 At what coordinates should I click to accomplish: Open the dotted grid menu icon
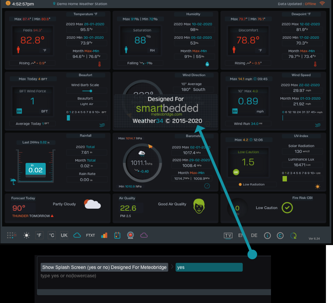(x=12, y=235)
